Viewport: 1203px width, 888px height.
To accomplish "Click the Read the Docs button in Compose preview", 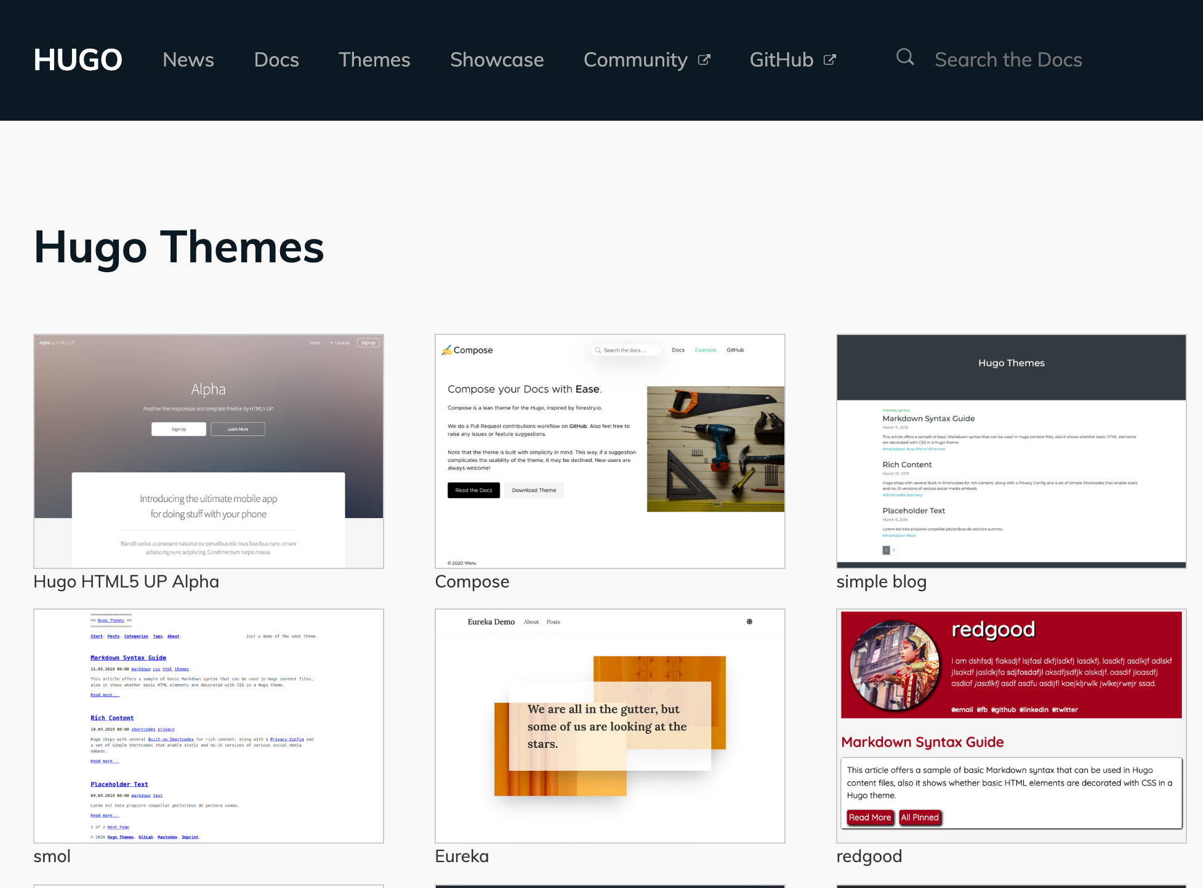I will click(x=473, y=490).
